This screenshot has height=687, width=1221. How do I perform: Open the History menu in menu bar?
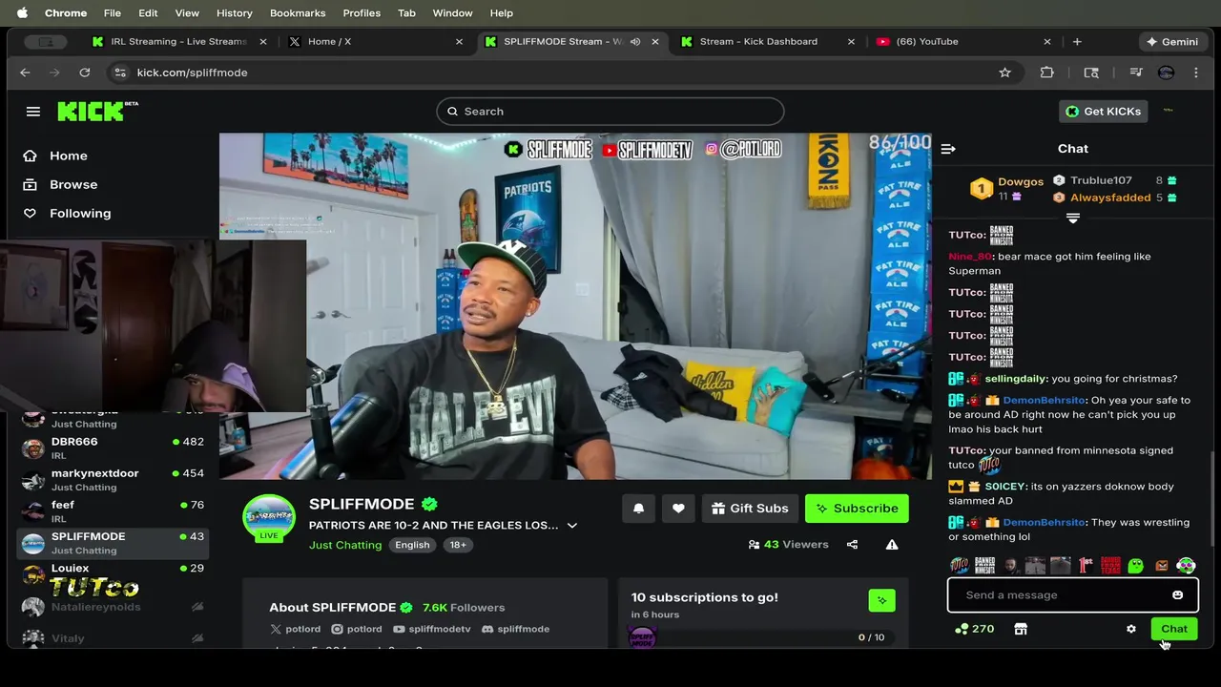[234, 13]
